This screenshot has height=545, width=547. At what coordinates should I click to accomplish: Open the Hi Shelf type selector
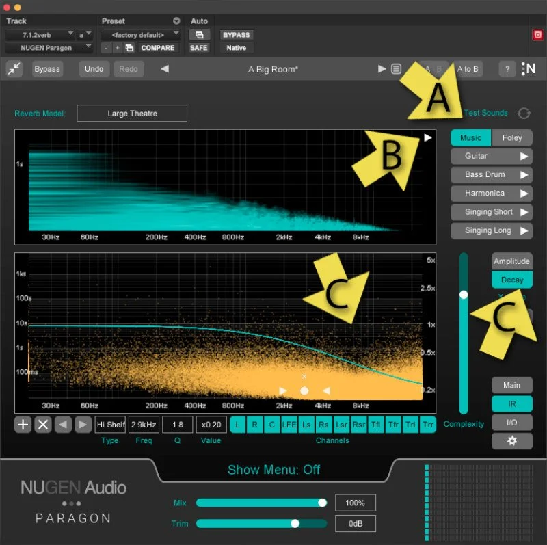(x=111, y=425)
